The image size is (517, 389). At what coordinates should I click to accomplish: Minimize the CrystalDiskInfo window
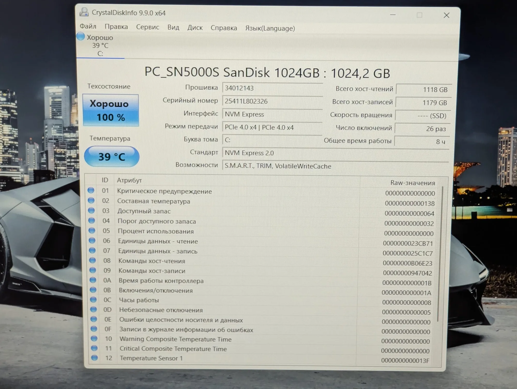(x=393, y=15)
